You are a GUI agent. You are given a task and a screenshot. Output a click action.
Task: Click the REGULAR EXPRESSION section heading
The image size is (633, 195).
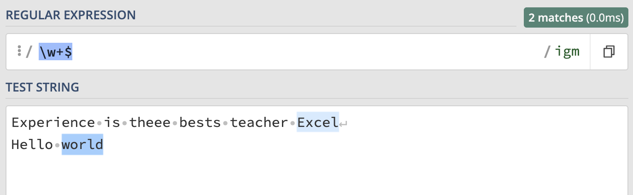[70, 15]
